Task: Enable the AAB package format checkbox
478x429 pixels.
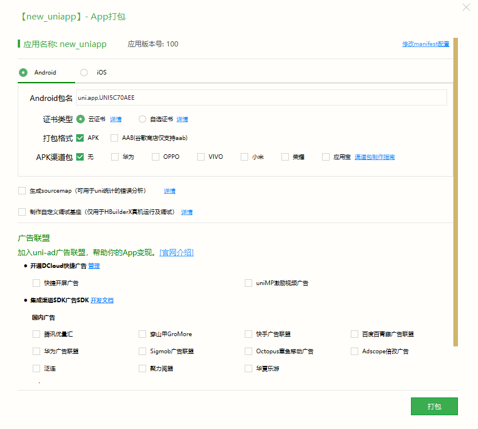Action: click(x=114, y=138)
